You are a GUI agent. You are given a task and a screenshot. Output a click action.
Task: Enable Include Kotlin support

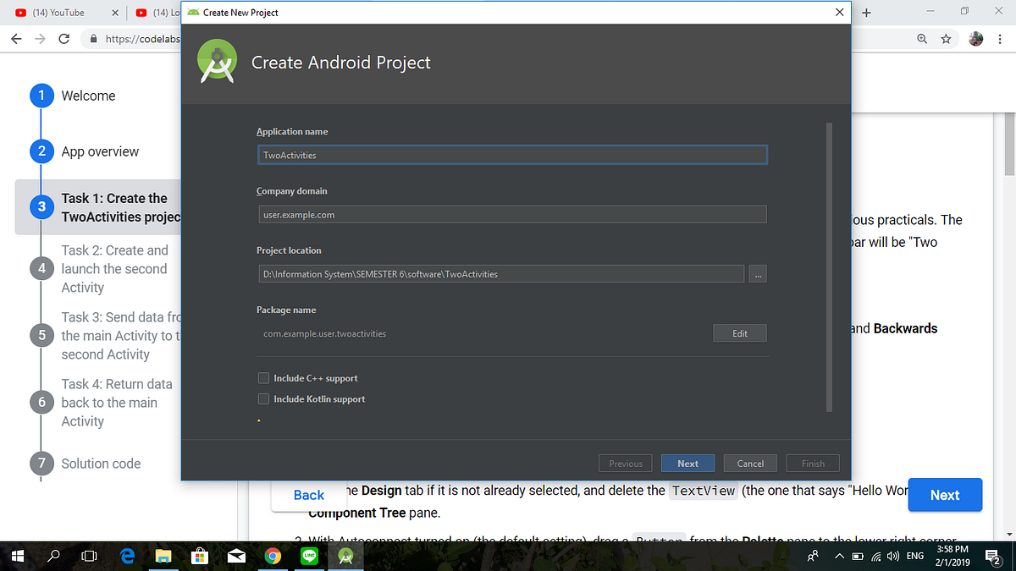[x=263, y=398]
